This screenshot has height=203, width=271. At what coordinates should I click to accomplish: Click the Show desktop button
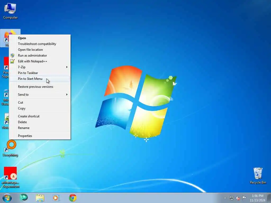(x=269, y=198)
